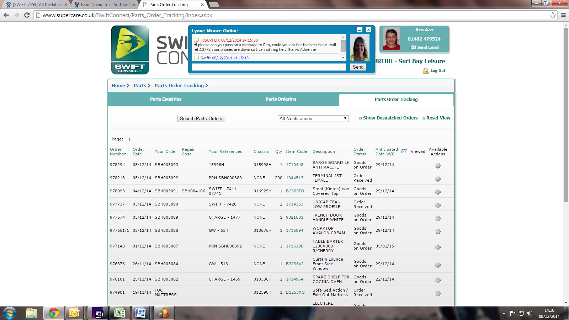Open Chrome from the Windows taskbar
The image size is (569, 320).
pos(54,313)
